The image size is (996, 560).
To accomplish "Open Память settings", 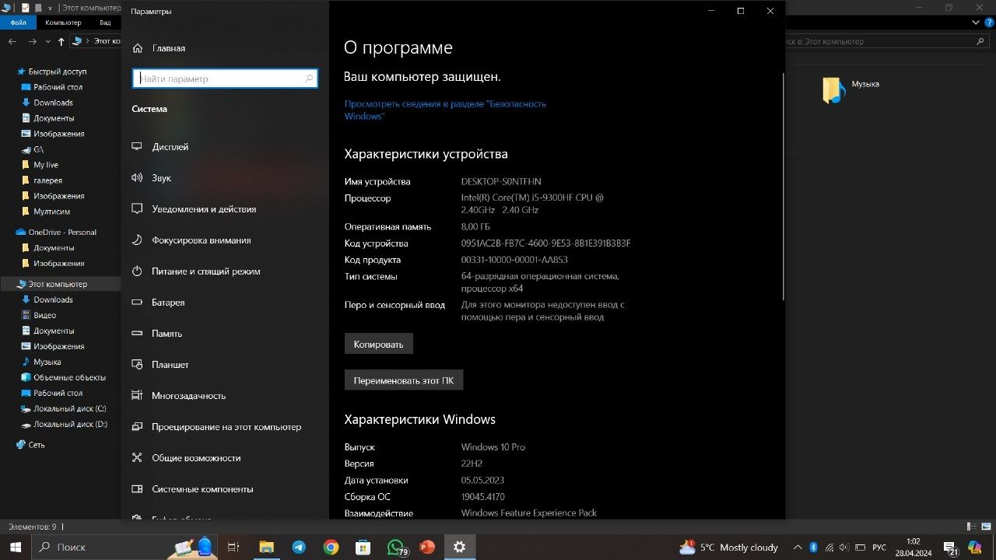I will tap(156, 334).
